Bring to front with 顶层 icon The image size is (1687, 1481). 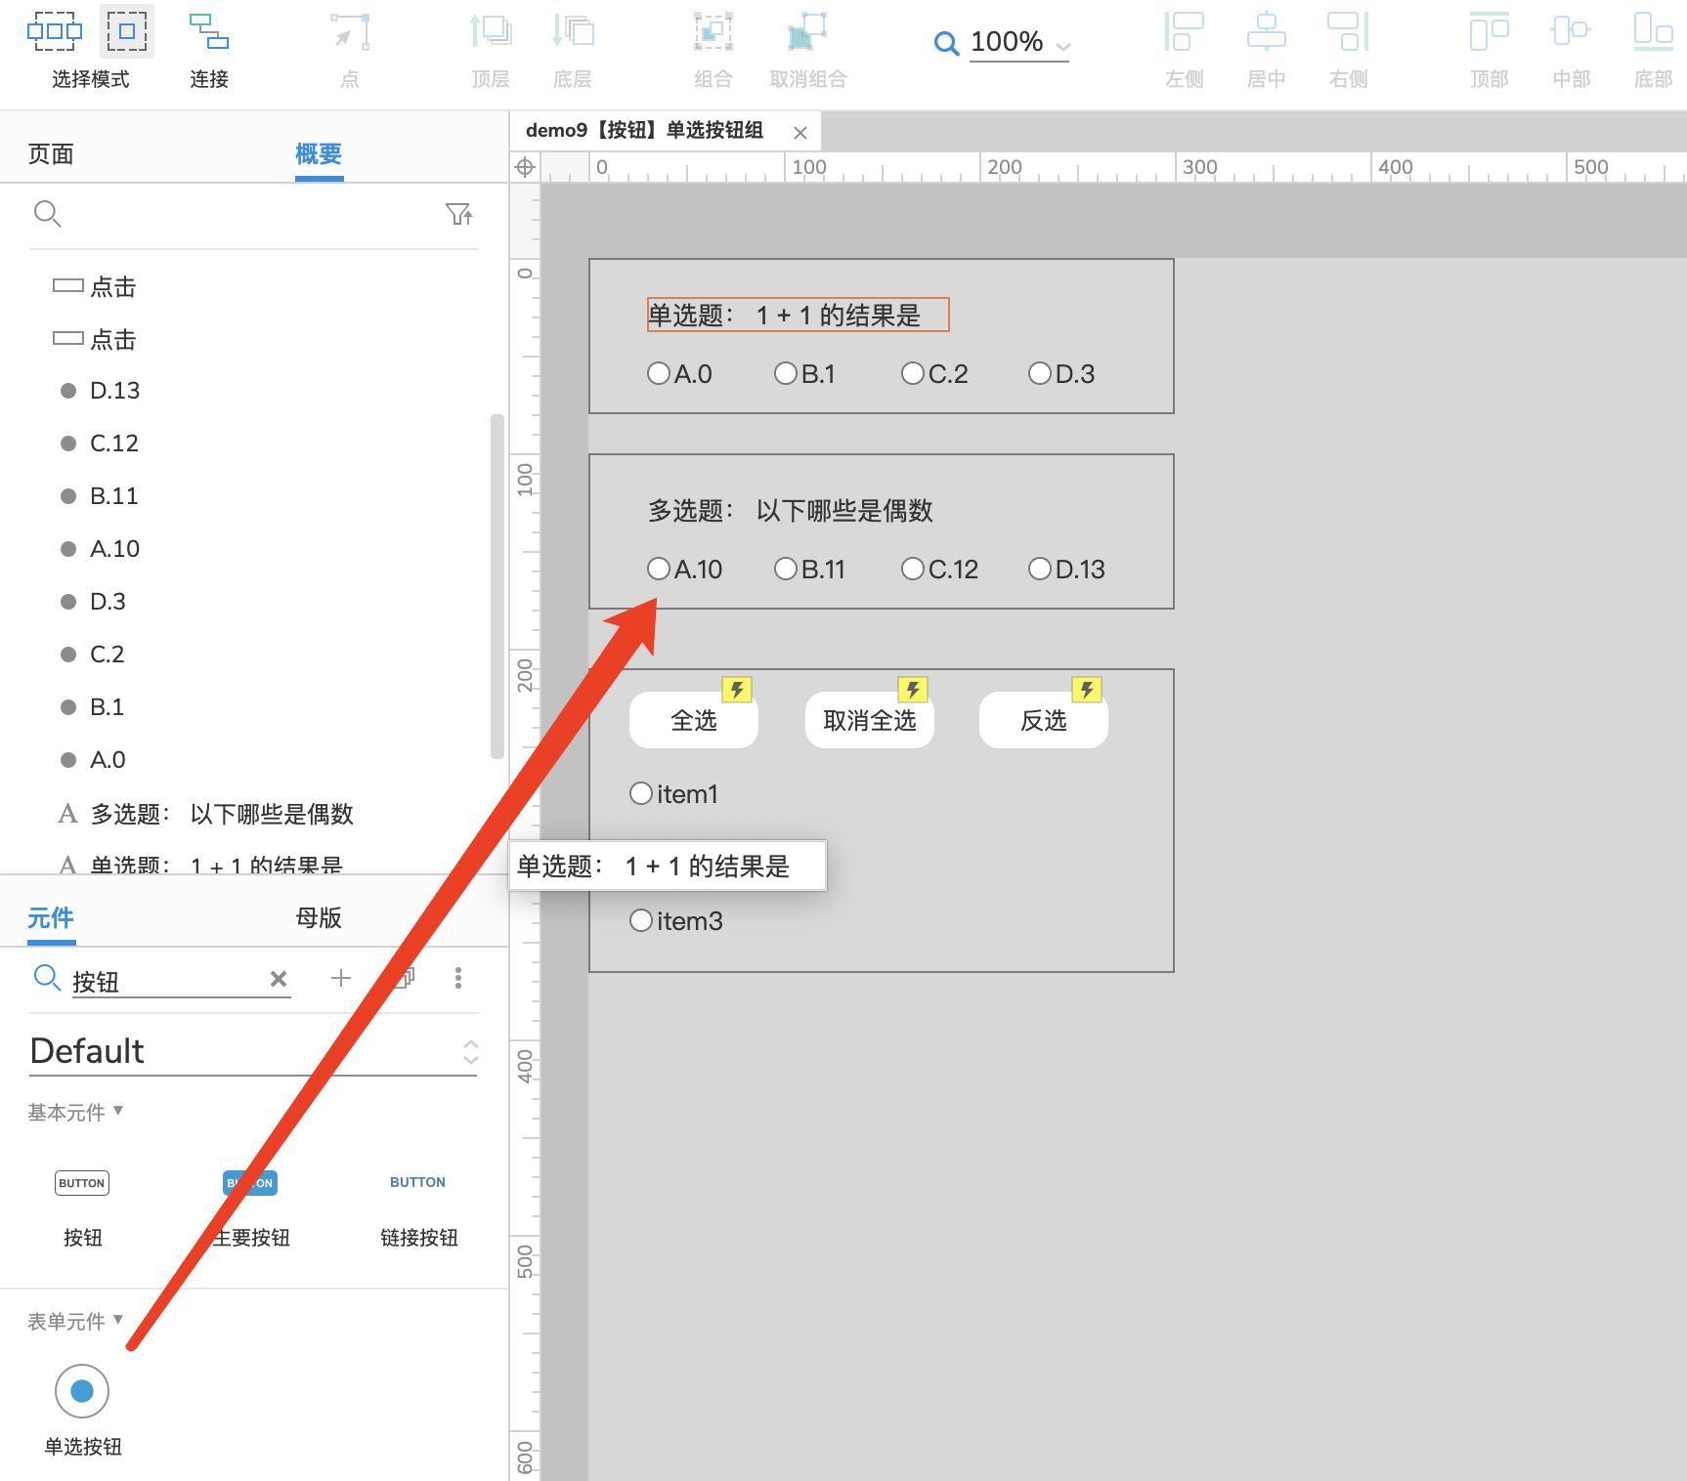(491, 31)
